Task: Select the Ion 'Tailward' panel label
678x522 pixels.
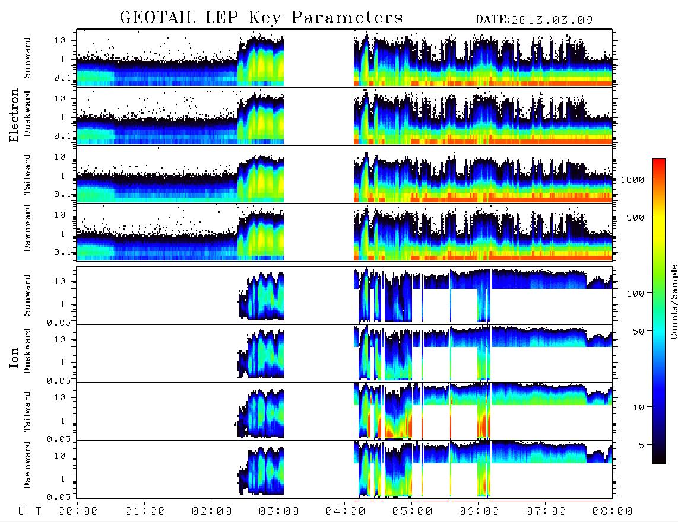Action: (27, 412)
